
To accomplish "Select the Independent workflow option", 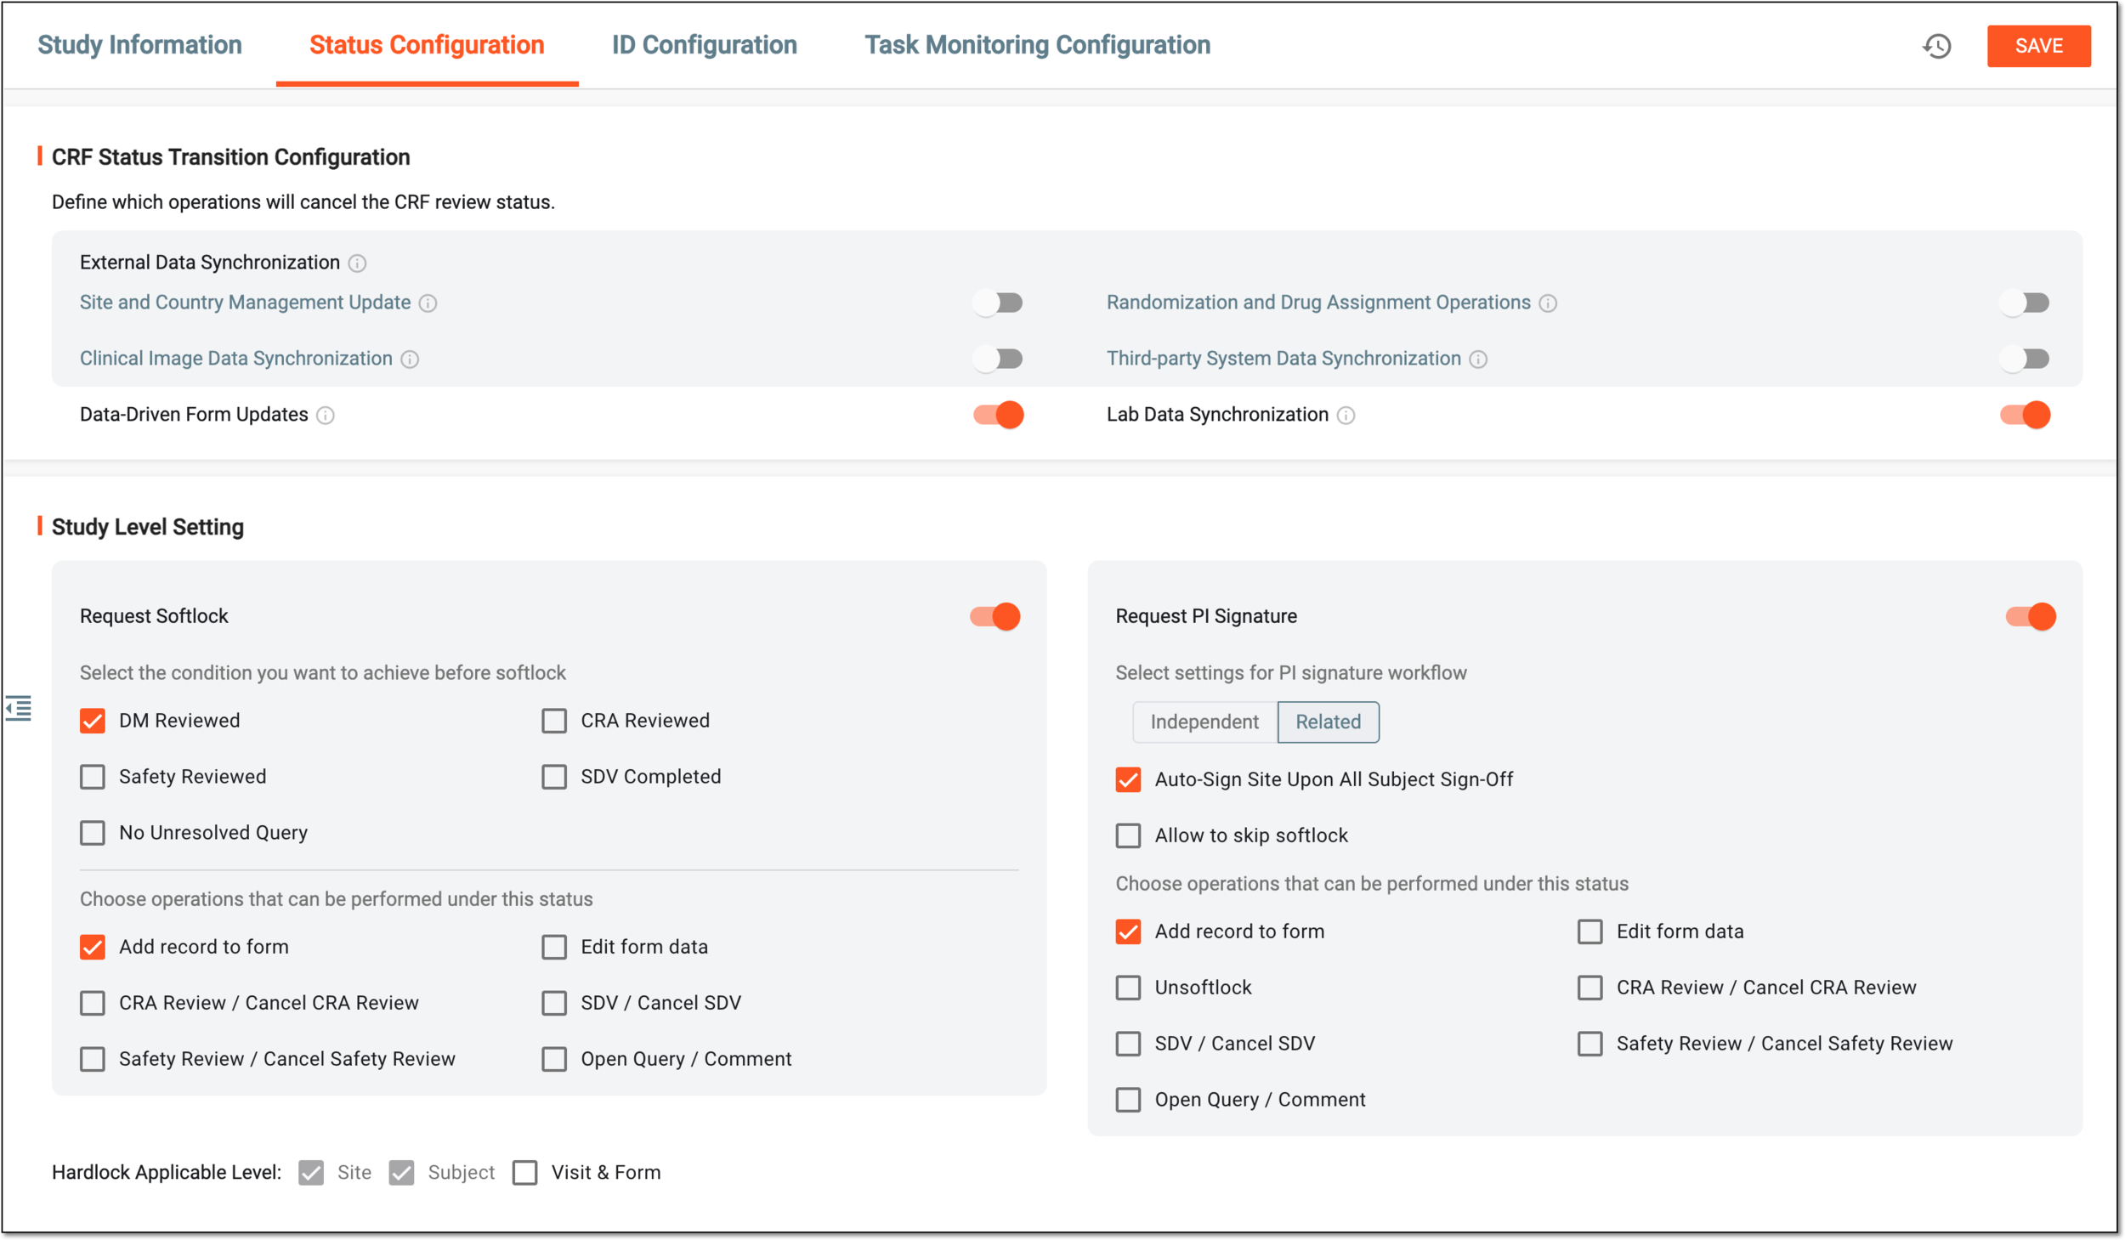I will click(1204, 722).
